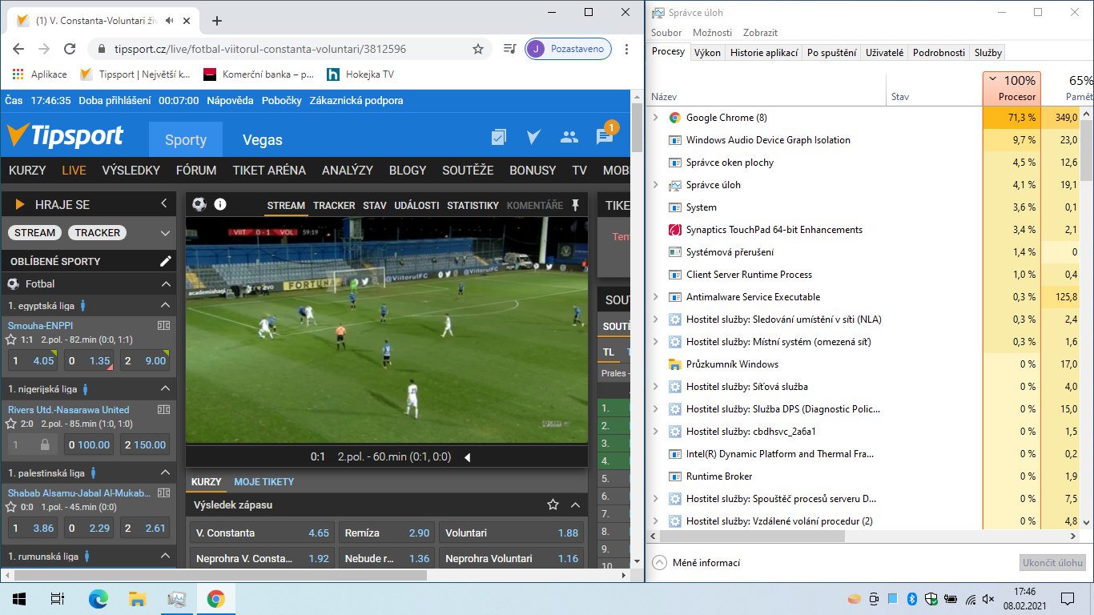The image size is (1094, 615).
Task: Expand Google Chrome (8) in Task Manager
Action: point(655,118)
